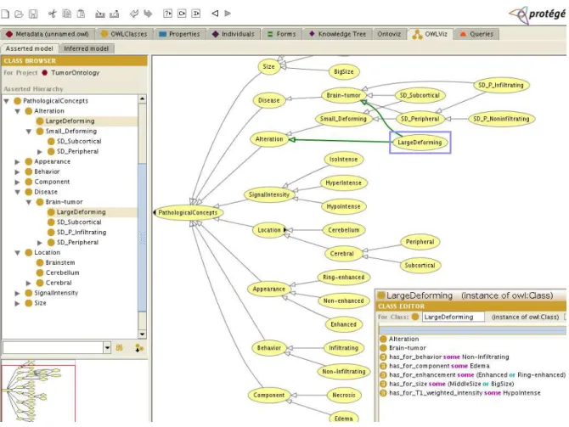Navigate back with the left triangle arrow

(x=215, y=14)
